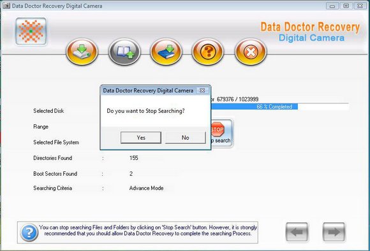The width and height of the screenshot is (370, 251).
Task: Click the sector count '679376 / 1023999'
Action: coord(237,99)
